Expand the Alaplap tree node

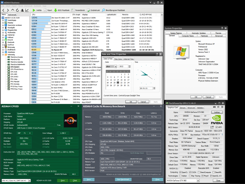pos(3,23)
